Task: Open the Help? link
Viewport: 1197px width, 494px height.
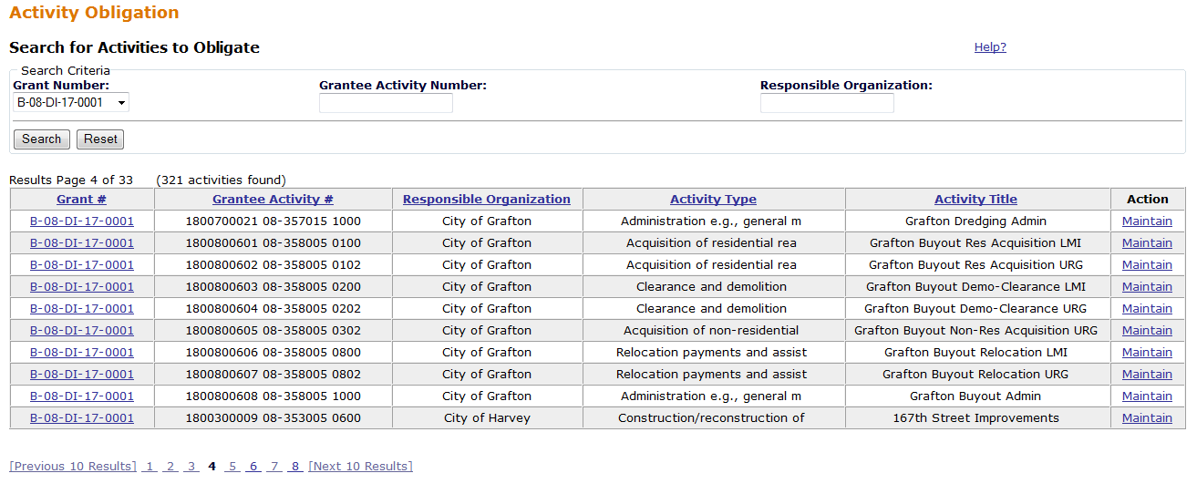Action: (x=990, y=47)
